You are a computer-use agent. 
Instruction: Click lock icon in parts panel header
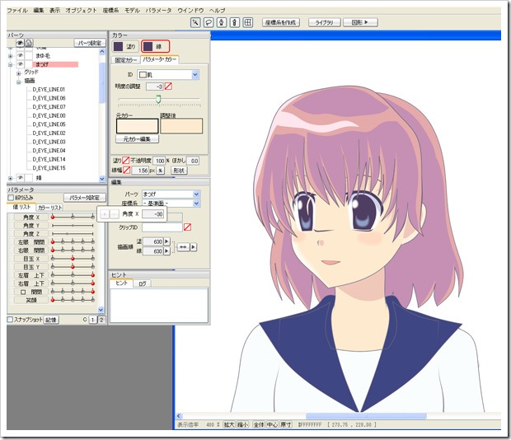click(29, 43)
